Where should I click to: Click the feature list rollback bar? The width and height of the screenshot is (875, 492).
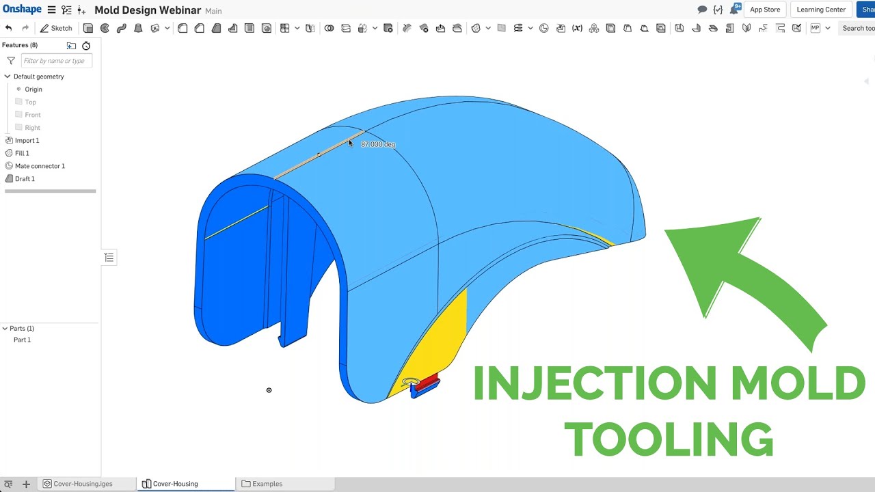pyautogui.click(x=51, y=191)
